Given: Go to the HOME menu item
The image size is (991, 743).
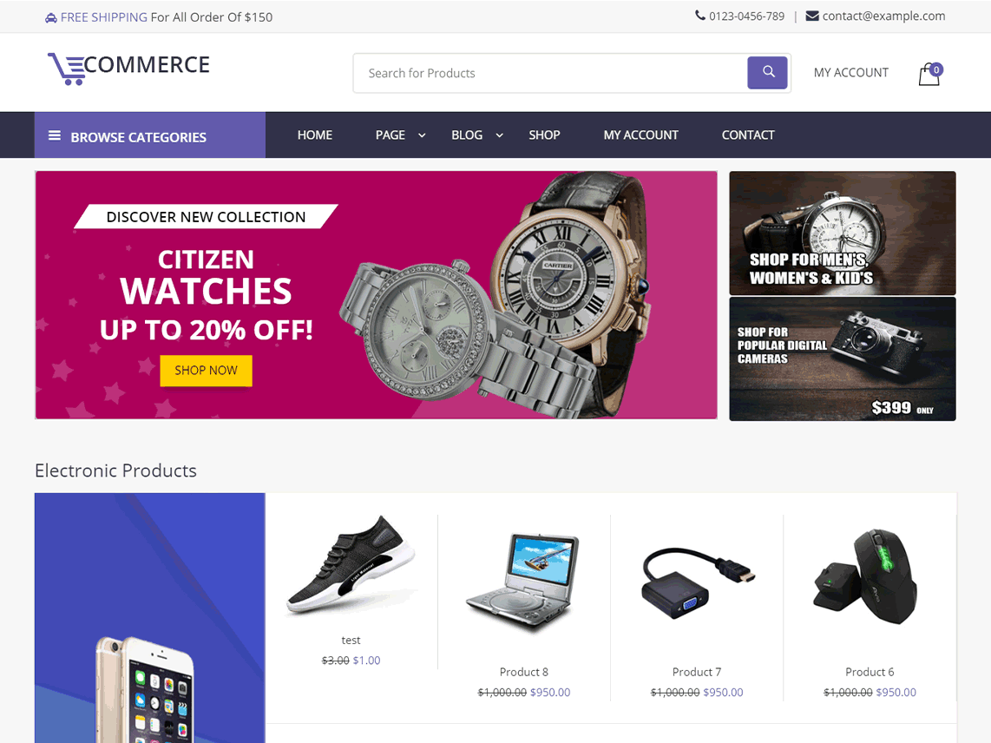Looking at the screenshot, I should [x=315, y=135].
